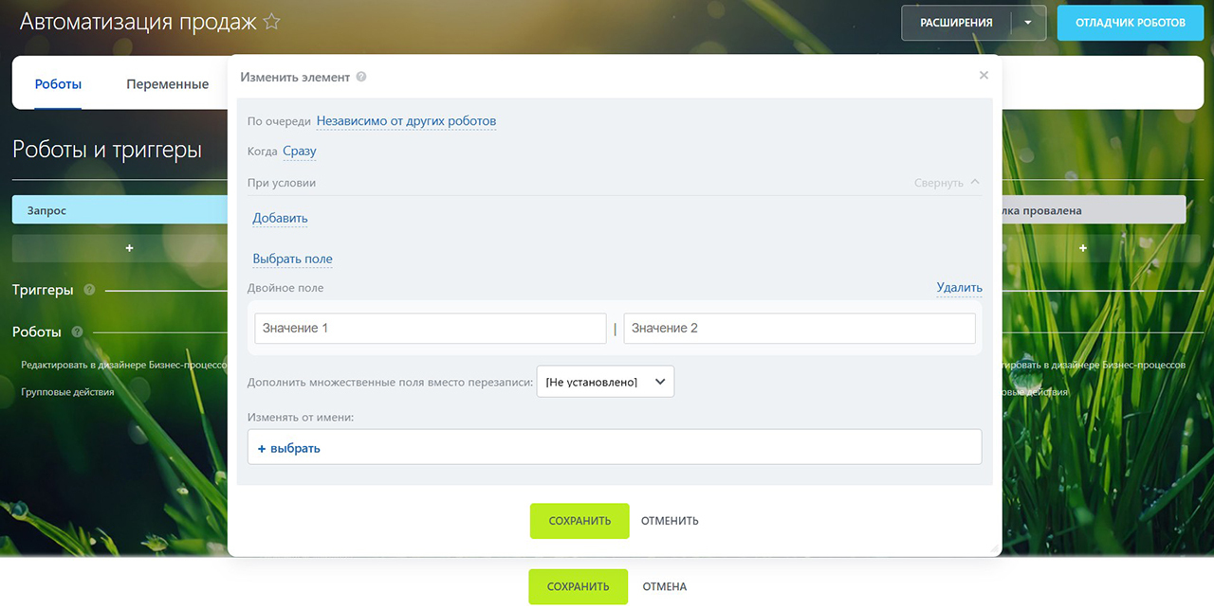Close the Изменить элемент dialog
Image resolution: width=1214 pixels, height=609 pixels.
tap(984, 75)
